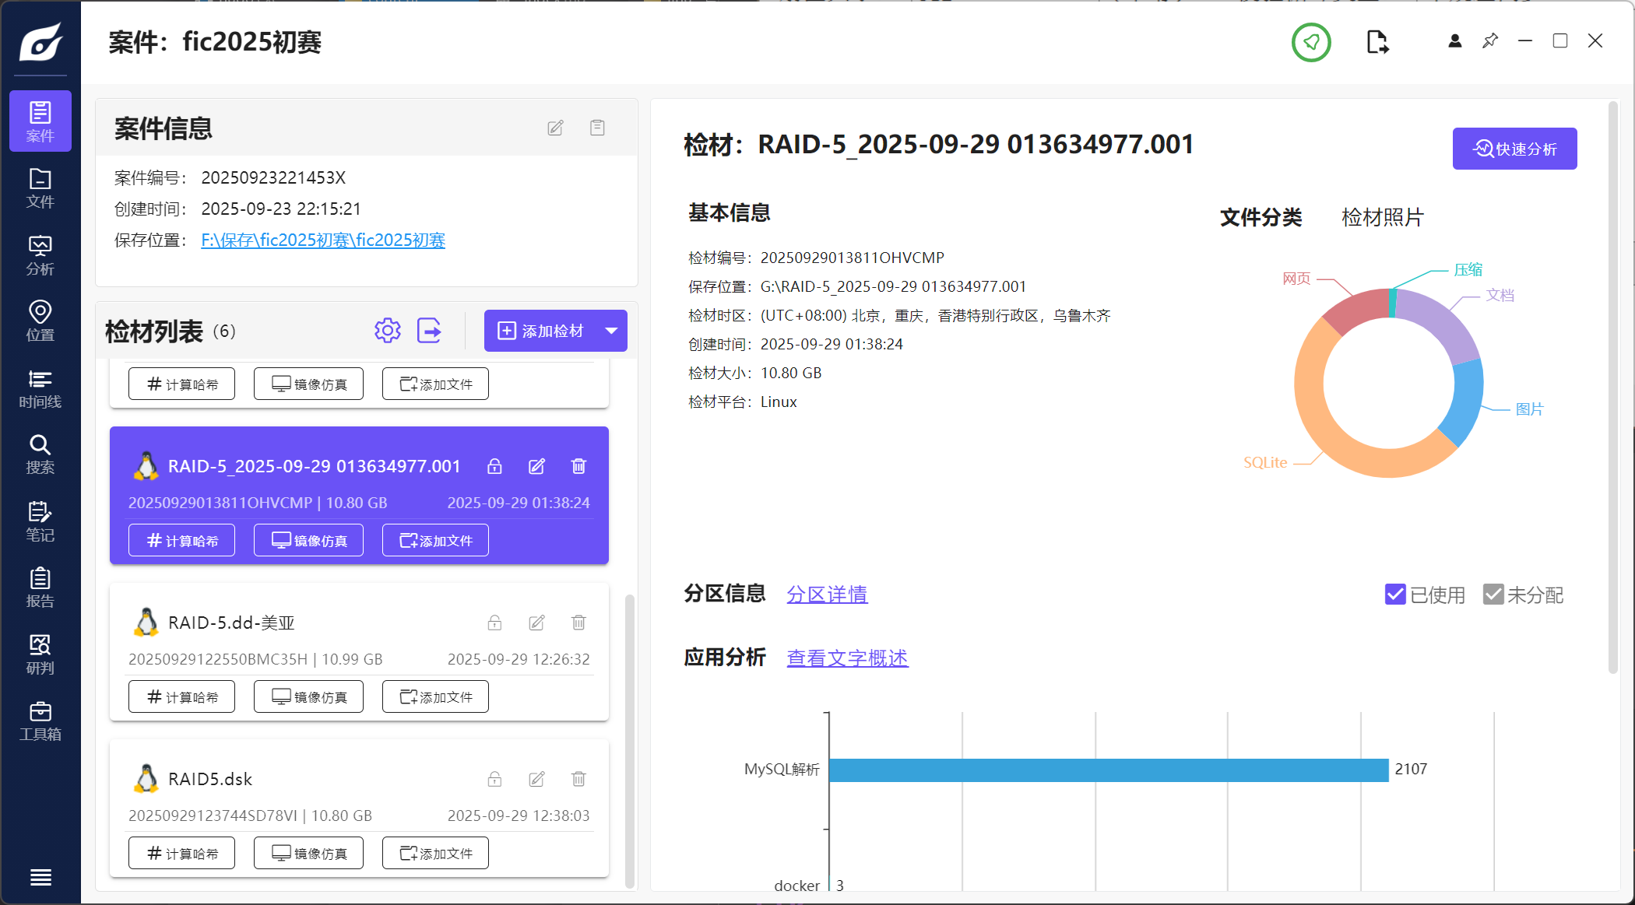1635x905 pixels.
Task: Open the 分区详情 link
Action: coord(827,595)
